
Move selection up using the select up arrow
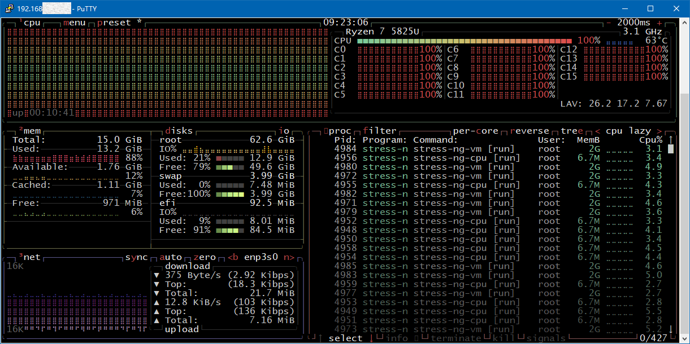click(x=320, y=338)
